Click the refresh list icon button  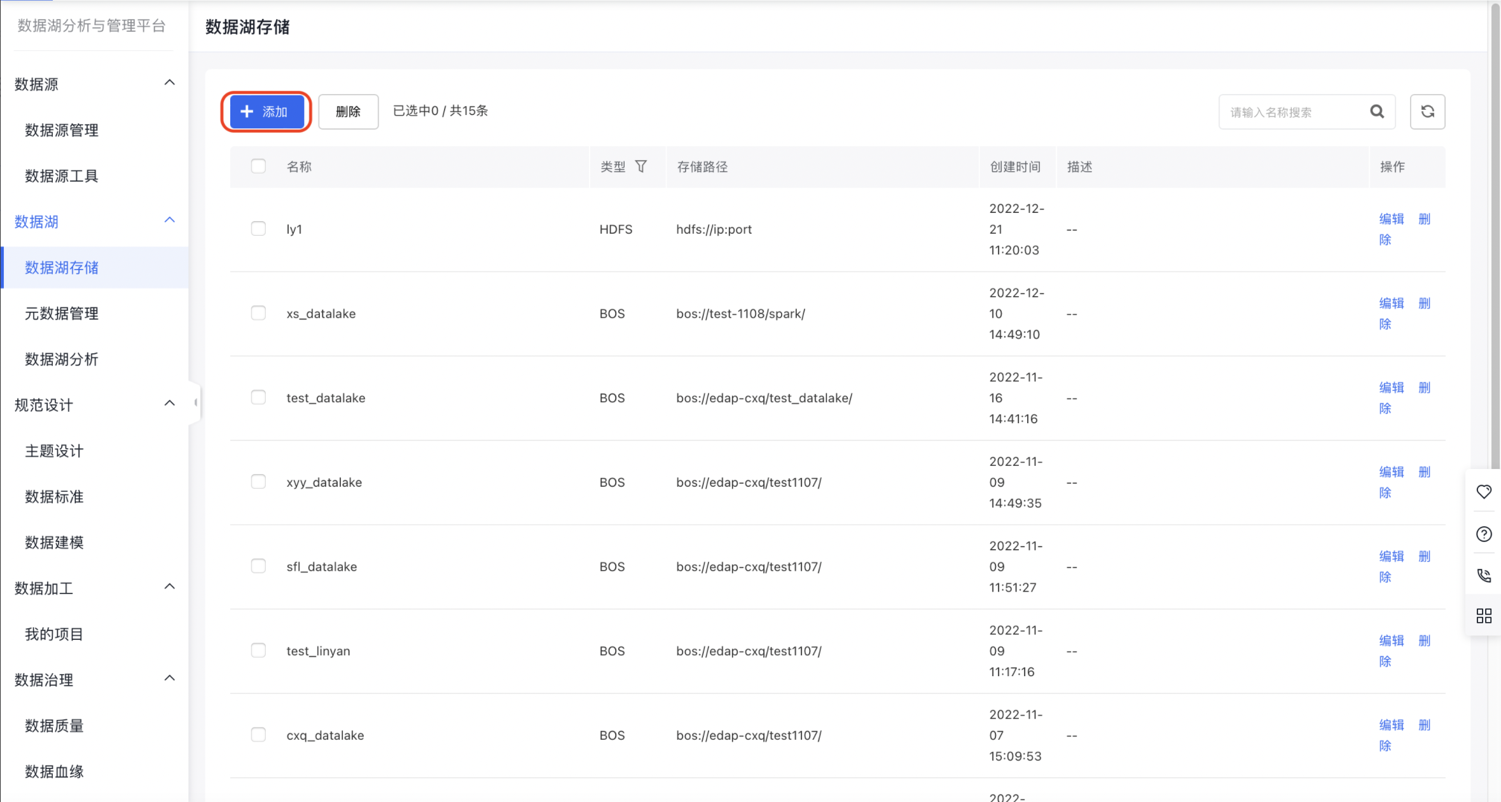pos(1427,112)
